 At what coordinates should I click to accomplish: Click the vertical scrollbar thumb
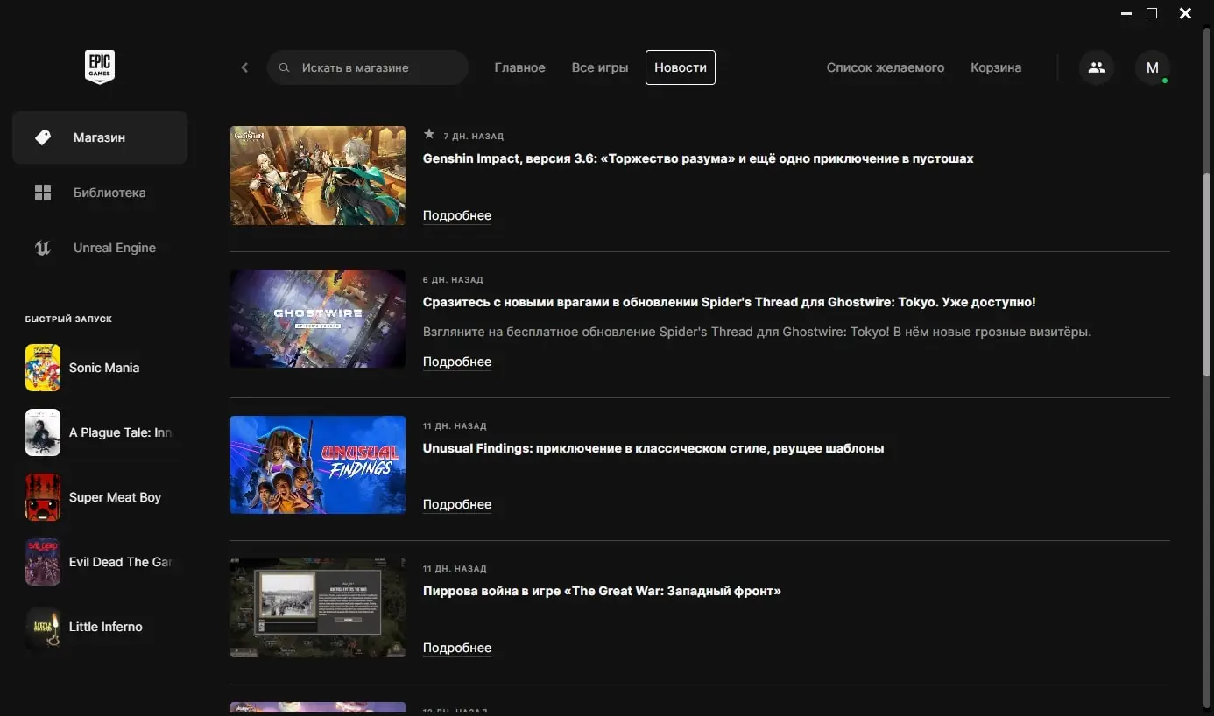(1207, 276)
